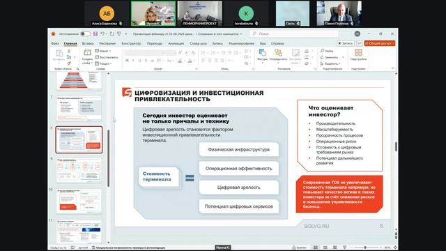Click the purple Save icon in title bar
446x251 pixels.
pos(95,34)
